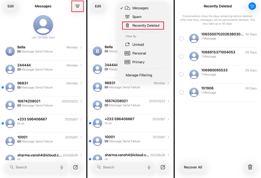Viewport: 261px width, 178px height.
Task: Select radio circle for 1068915371004053 conversation
Action: point(181,56)
